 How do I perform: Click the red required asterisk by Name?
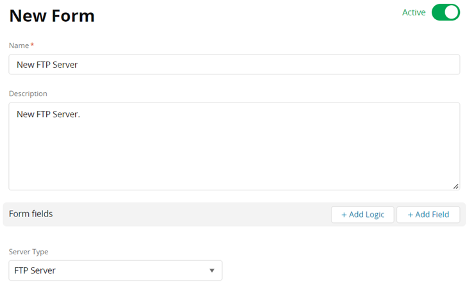32,45
